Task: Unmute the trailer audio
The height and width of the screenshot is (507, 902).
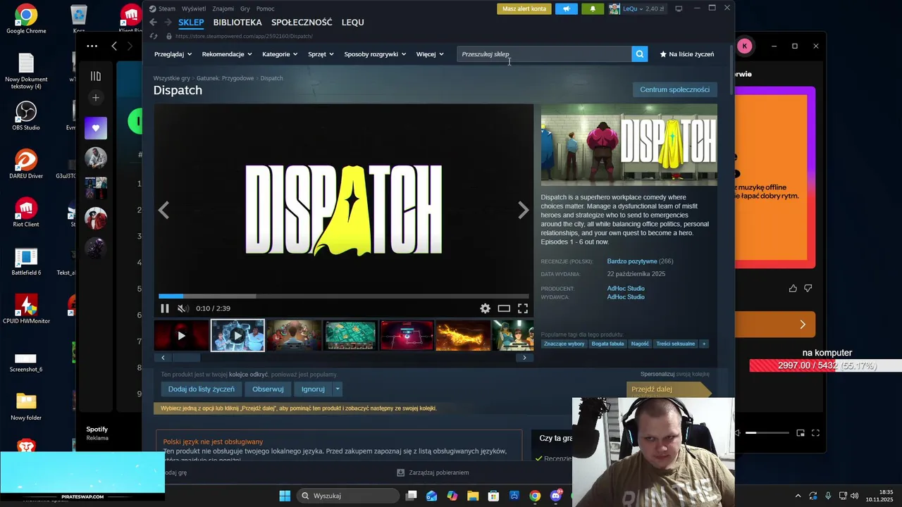Action: pos(183,308)
